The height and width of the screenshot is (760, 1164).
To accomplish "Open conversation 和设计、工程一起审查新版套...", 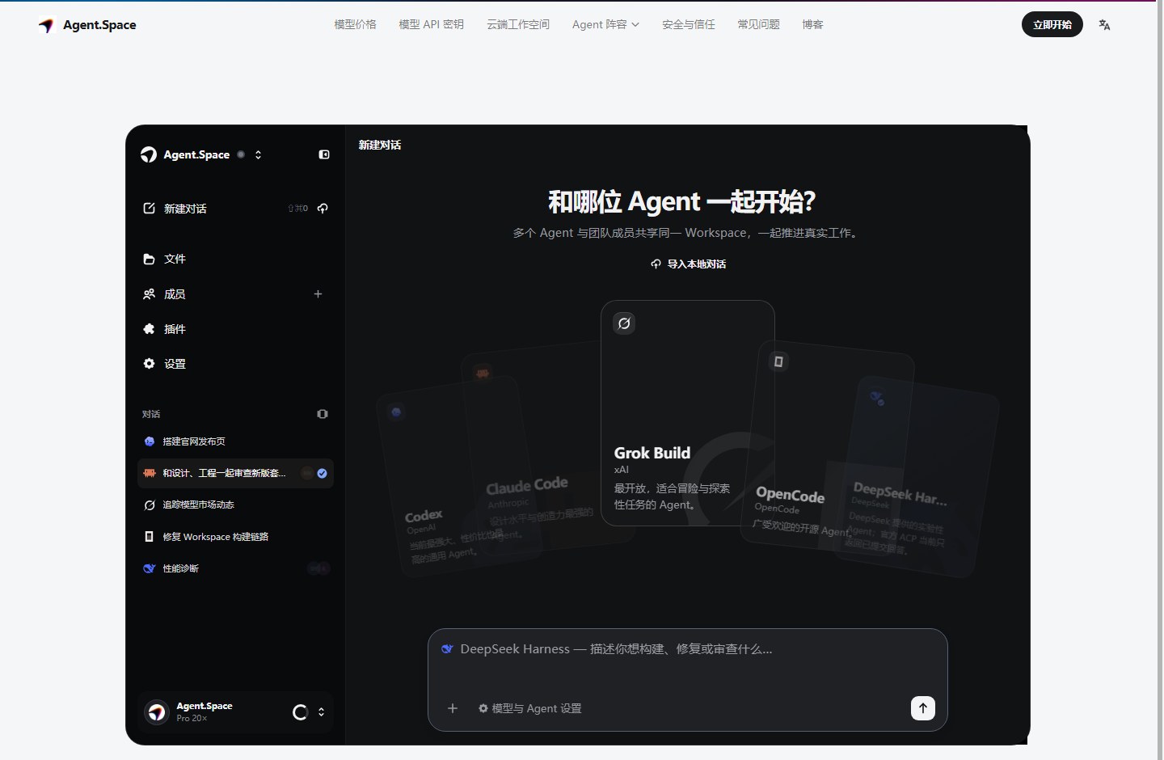I will pos(235,473).
